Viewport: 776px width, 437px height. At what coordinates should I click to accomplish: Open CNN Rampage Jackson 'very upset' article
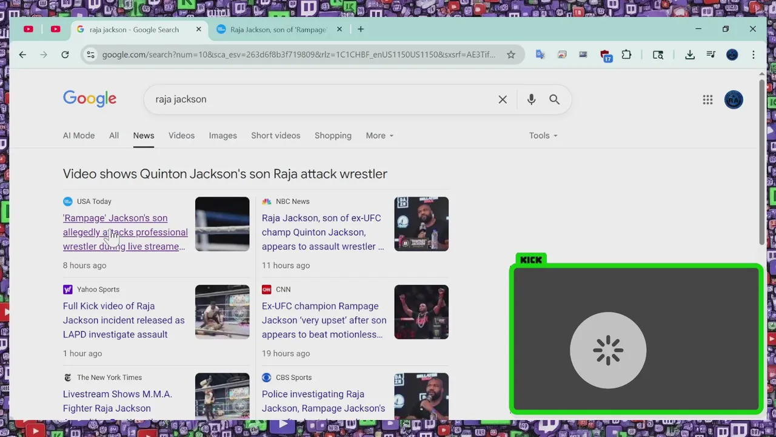324,320
